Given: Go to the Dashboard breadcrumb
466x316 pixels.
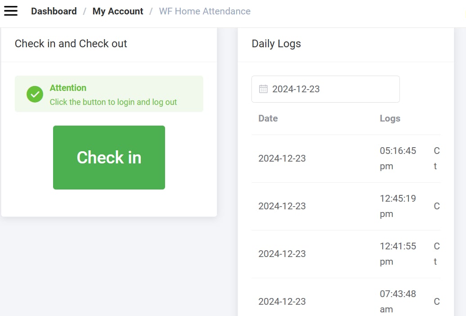Looking at the screenshot, I should pyautogui.click(x=54, y=11).
